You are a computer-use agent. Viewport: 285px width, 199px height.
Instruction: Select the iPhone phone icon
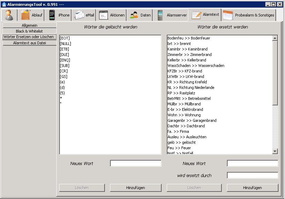tap(52, 15)
